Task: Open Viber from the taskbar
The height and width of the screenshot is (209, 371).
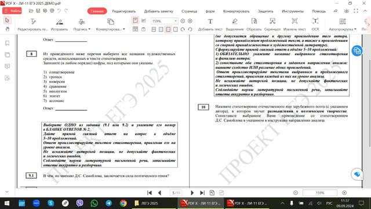Action: pos(80,203)
